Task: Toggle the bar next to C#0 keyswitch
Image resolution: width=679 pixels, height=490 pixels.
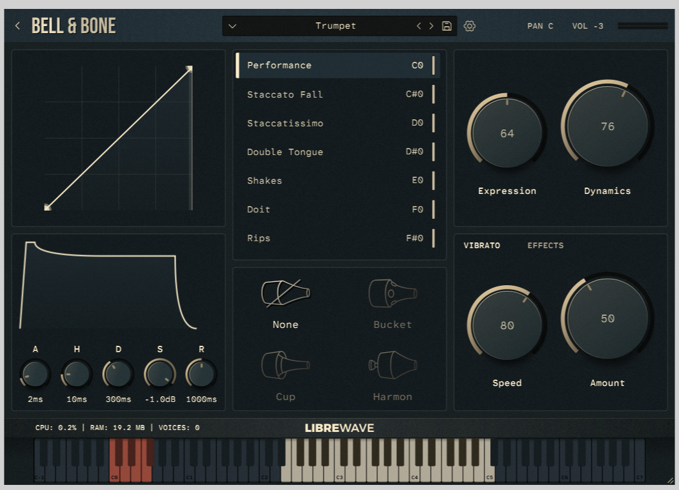Action: (x=433, y=94)
